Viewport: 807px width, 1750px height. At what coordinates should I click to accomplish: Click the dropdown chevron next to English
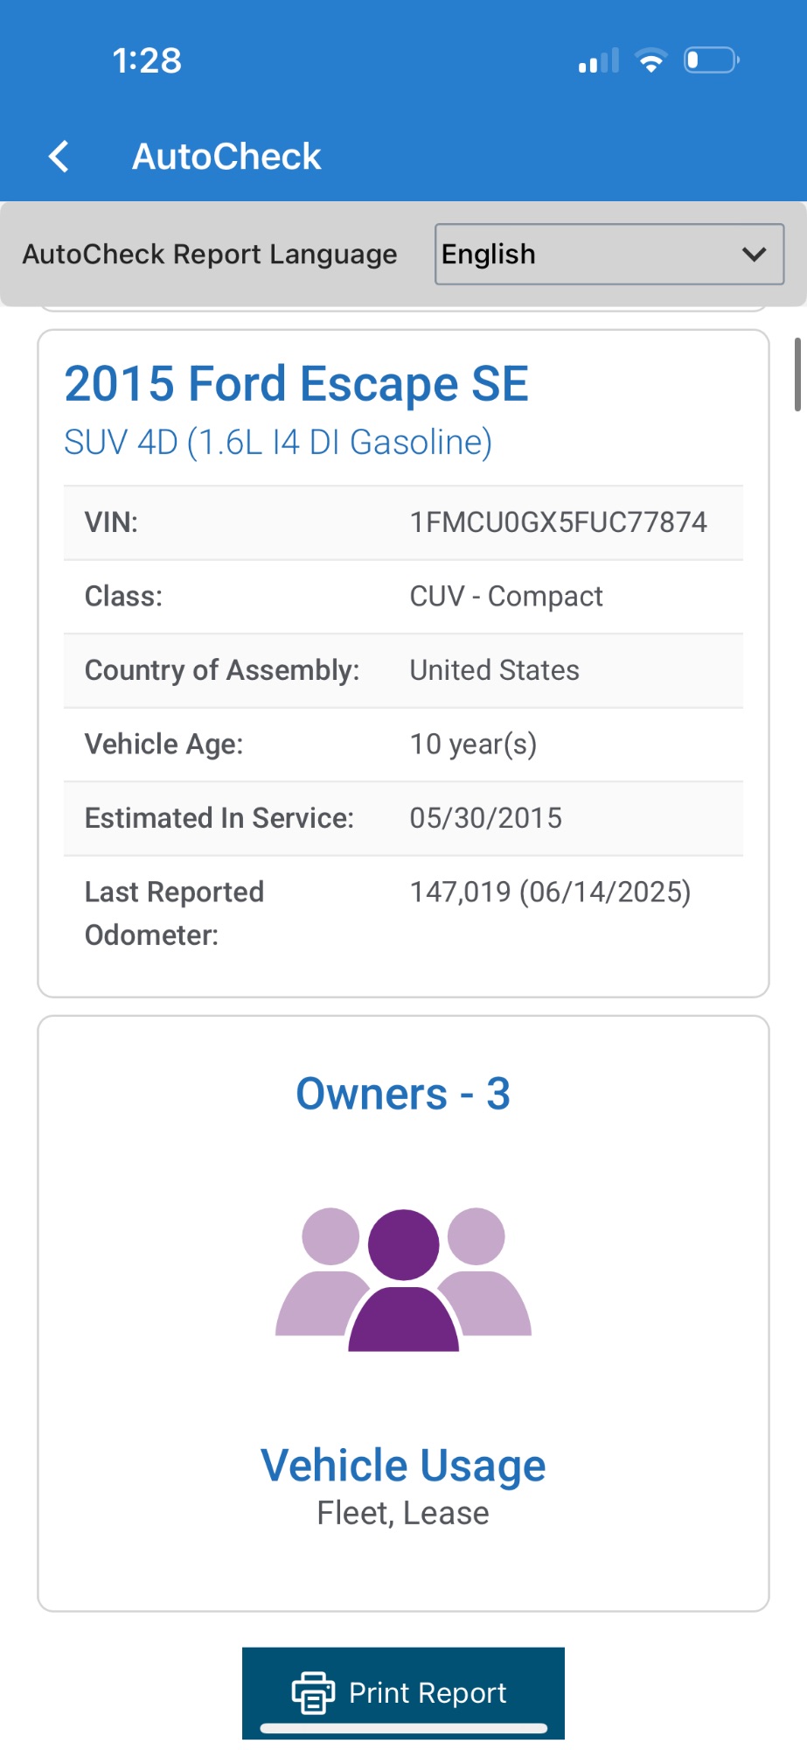[x=754, y=254]
